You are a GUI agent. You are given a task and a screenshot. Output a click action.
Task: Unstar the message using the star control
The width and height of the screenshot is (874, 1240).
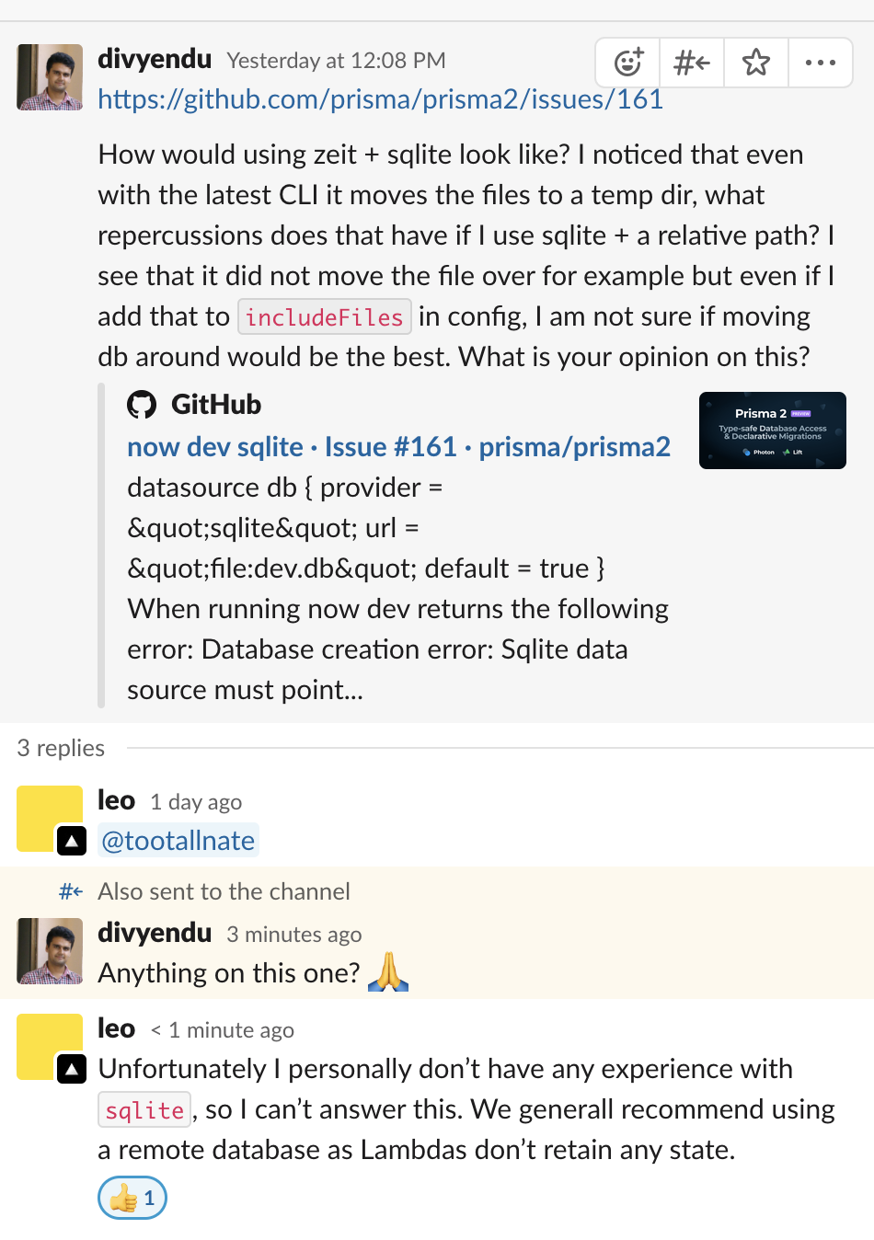(755, 63)
